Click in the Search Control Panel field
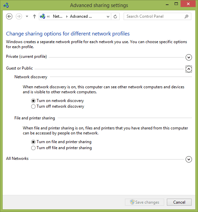The image size is (198, 212). tap(154, 16)
